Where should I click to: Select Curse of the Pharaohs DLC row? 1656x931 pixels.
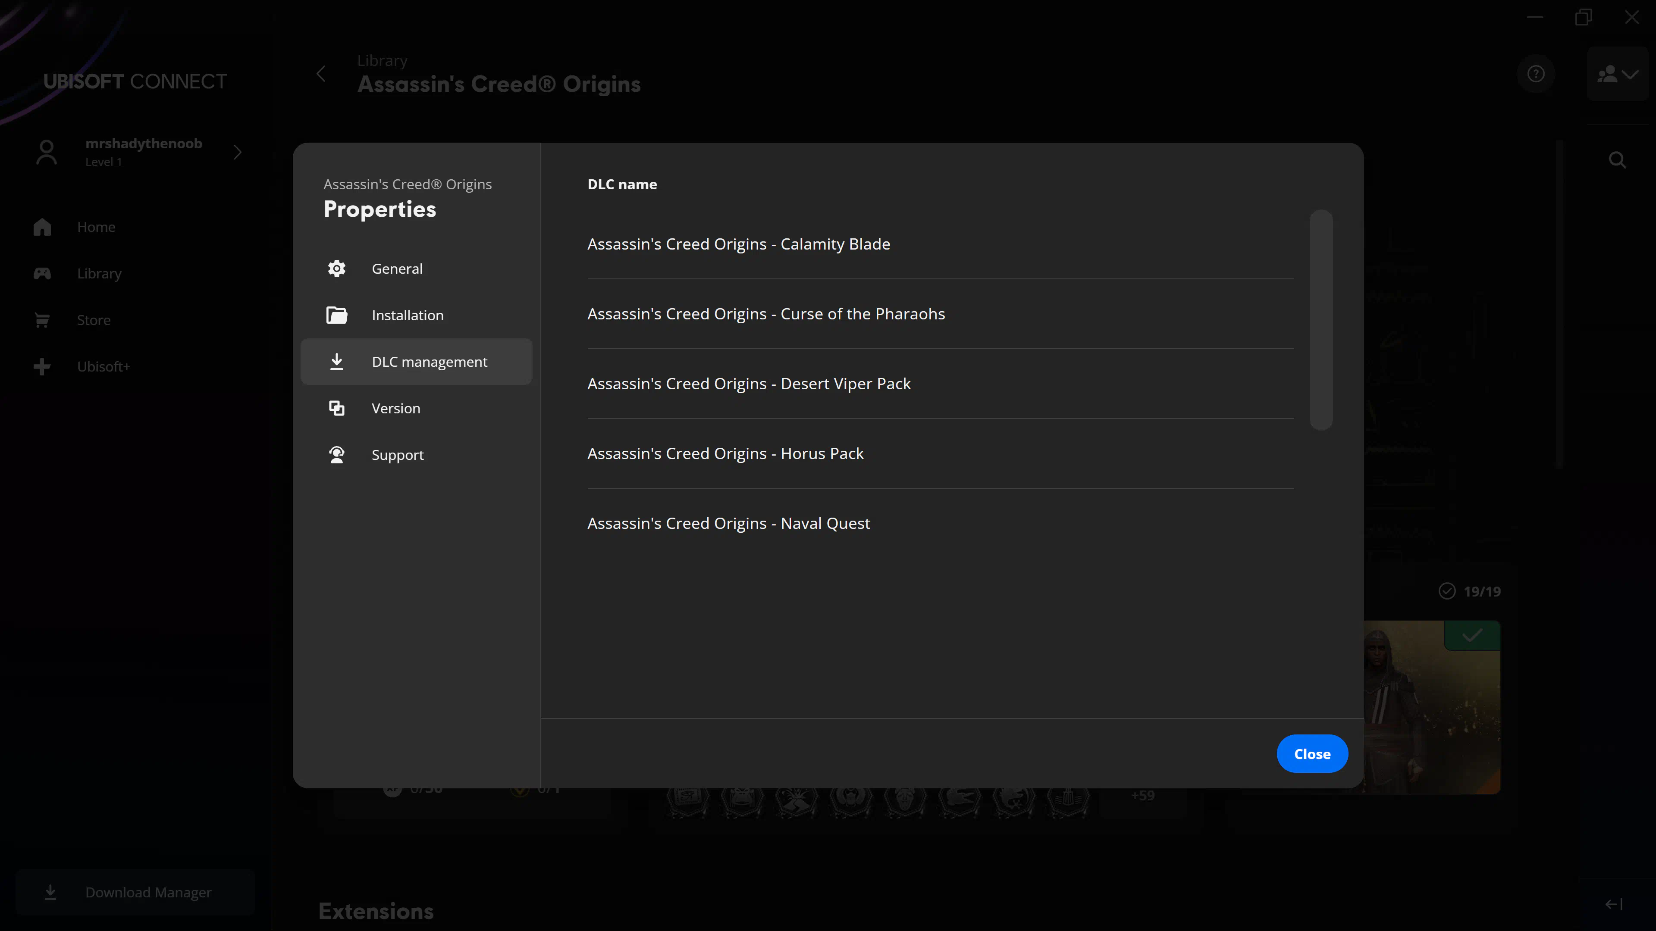click(765, 314)
